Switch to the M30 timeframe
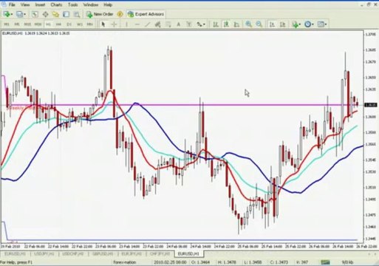This screenshot has height=266, width=379. (38, 24)
